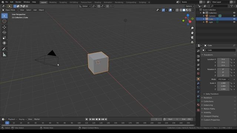Click the Blender logo icon
Screen dimensions: 237x133
pos(3,2)
